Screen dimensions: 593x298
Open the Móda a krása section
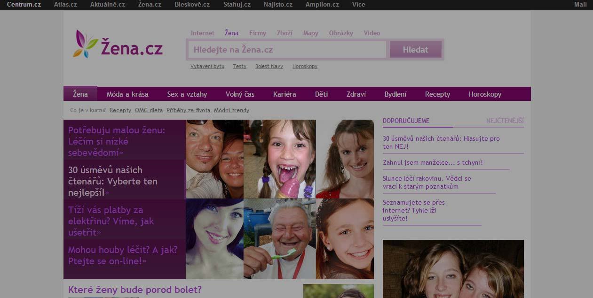pos(127,94)
